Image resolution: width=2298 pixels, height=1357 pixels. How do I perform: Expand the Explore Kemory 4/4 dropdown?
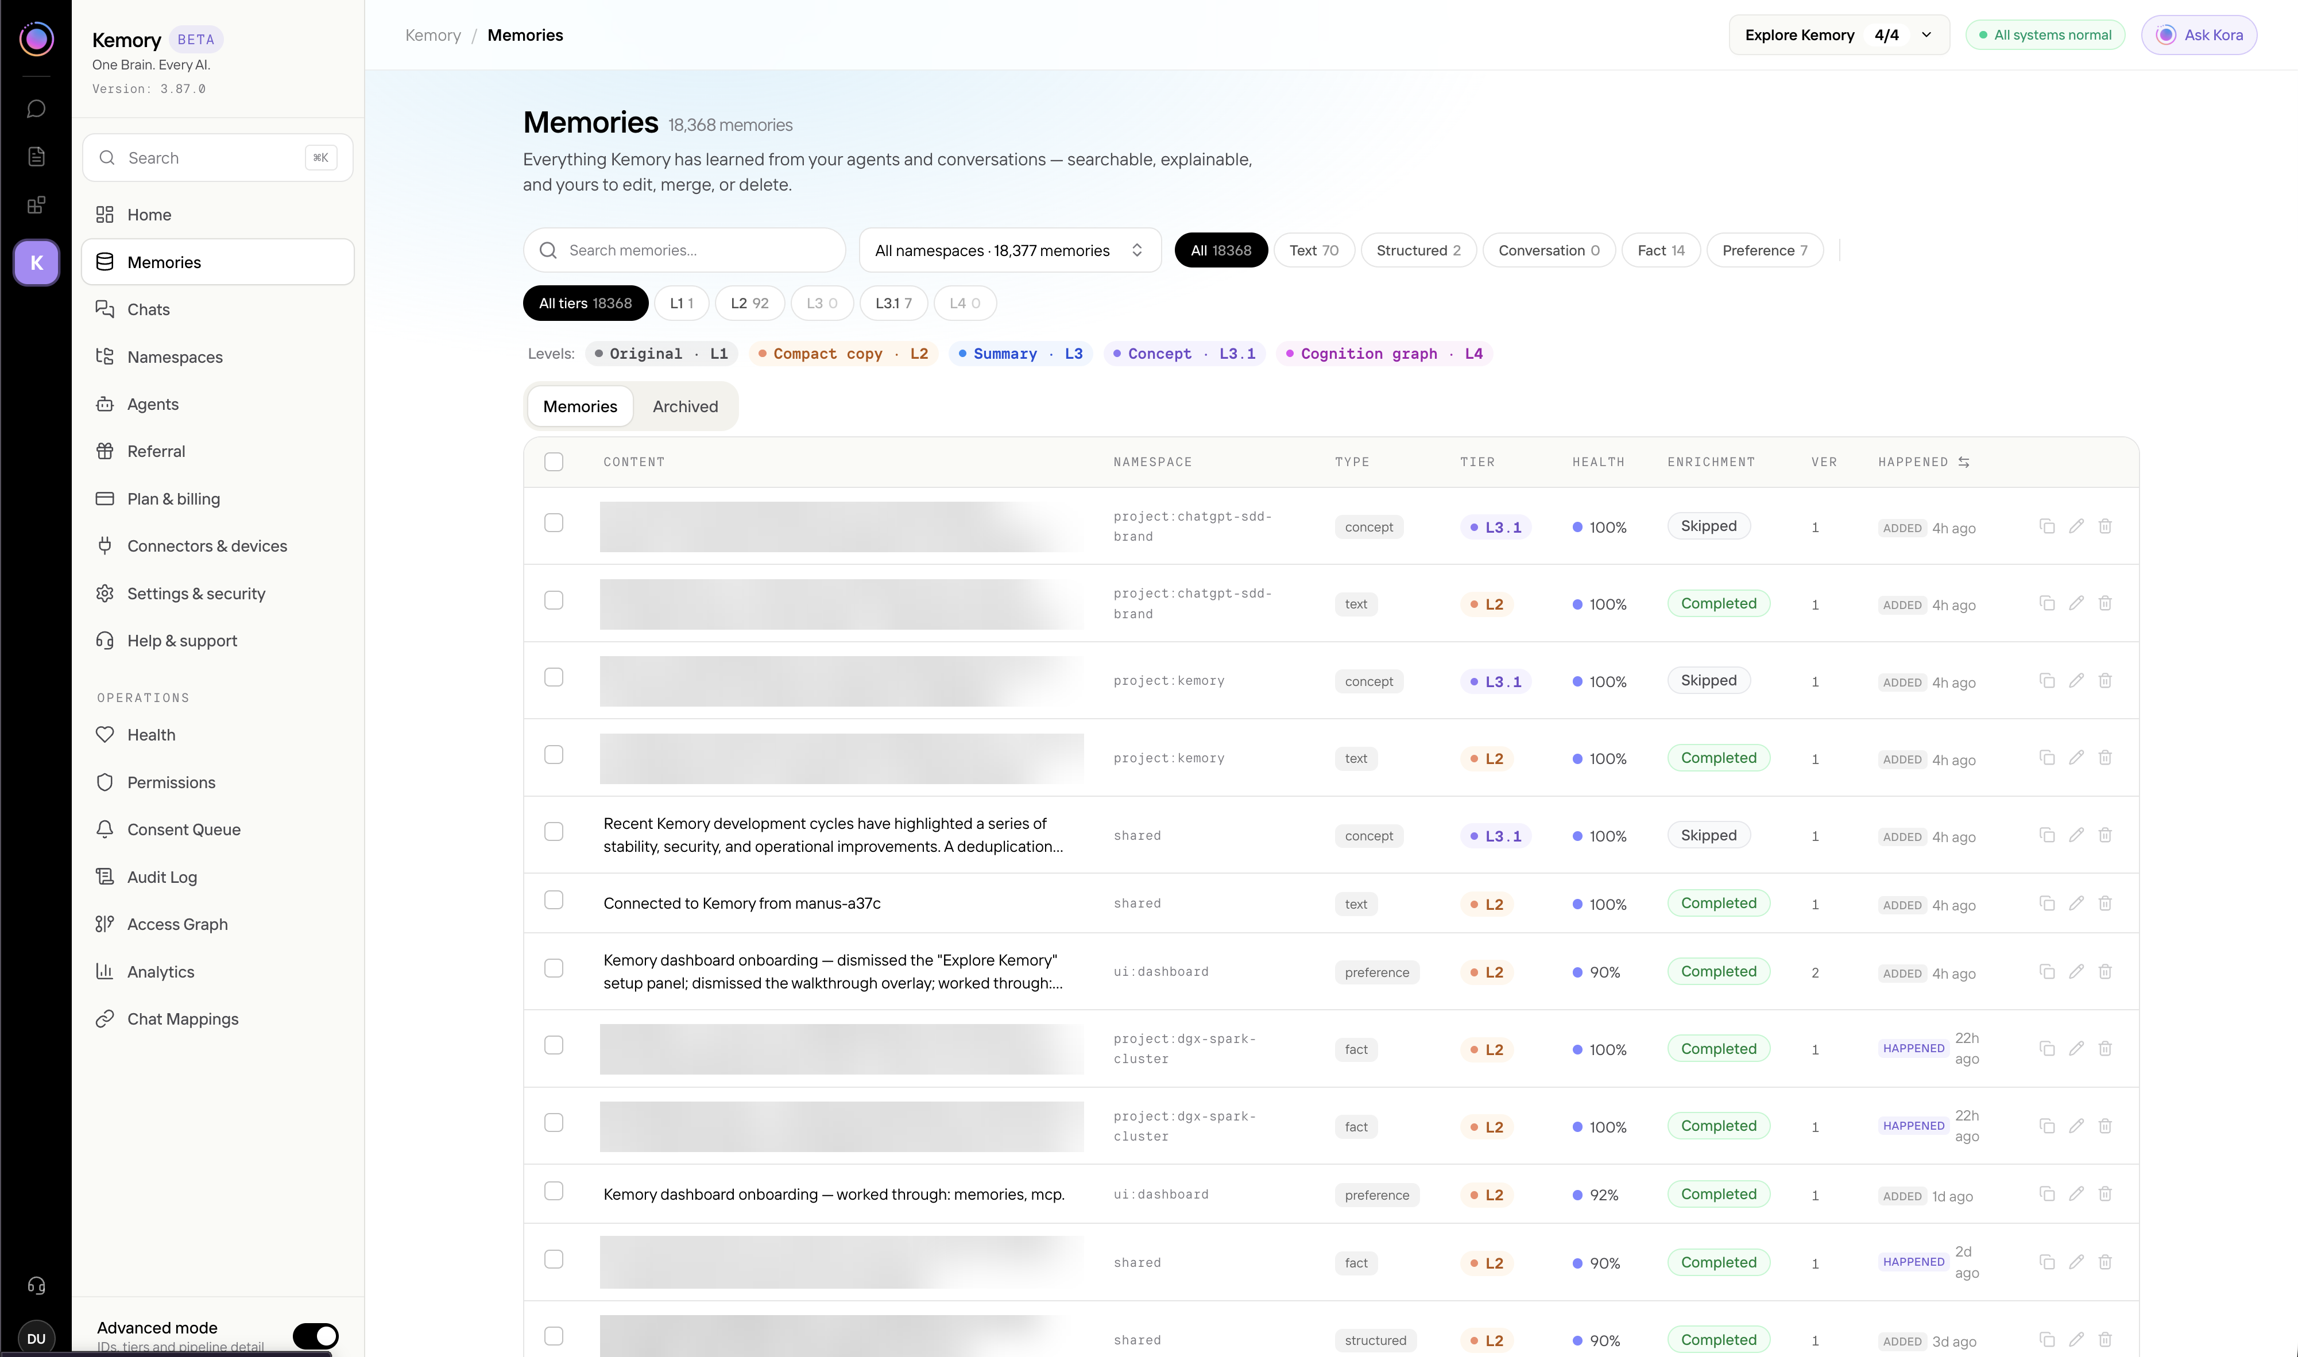click(1839, 35)
